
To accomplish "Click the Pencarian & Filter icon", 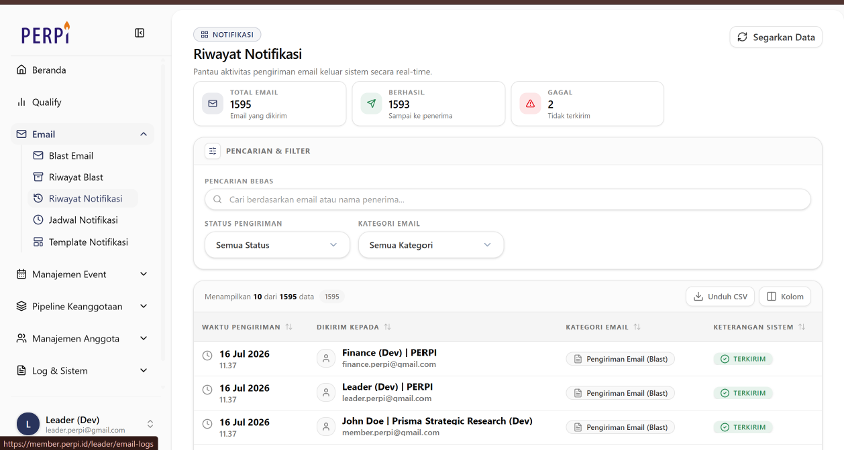I will click(213, 151).
